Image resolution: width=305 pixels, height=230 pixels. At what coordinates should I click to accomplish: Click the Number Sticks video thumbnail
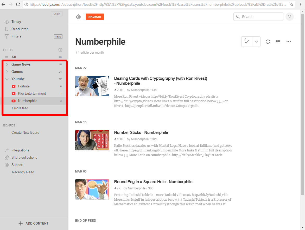[x=92, y=140]
